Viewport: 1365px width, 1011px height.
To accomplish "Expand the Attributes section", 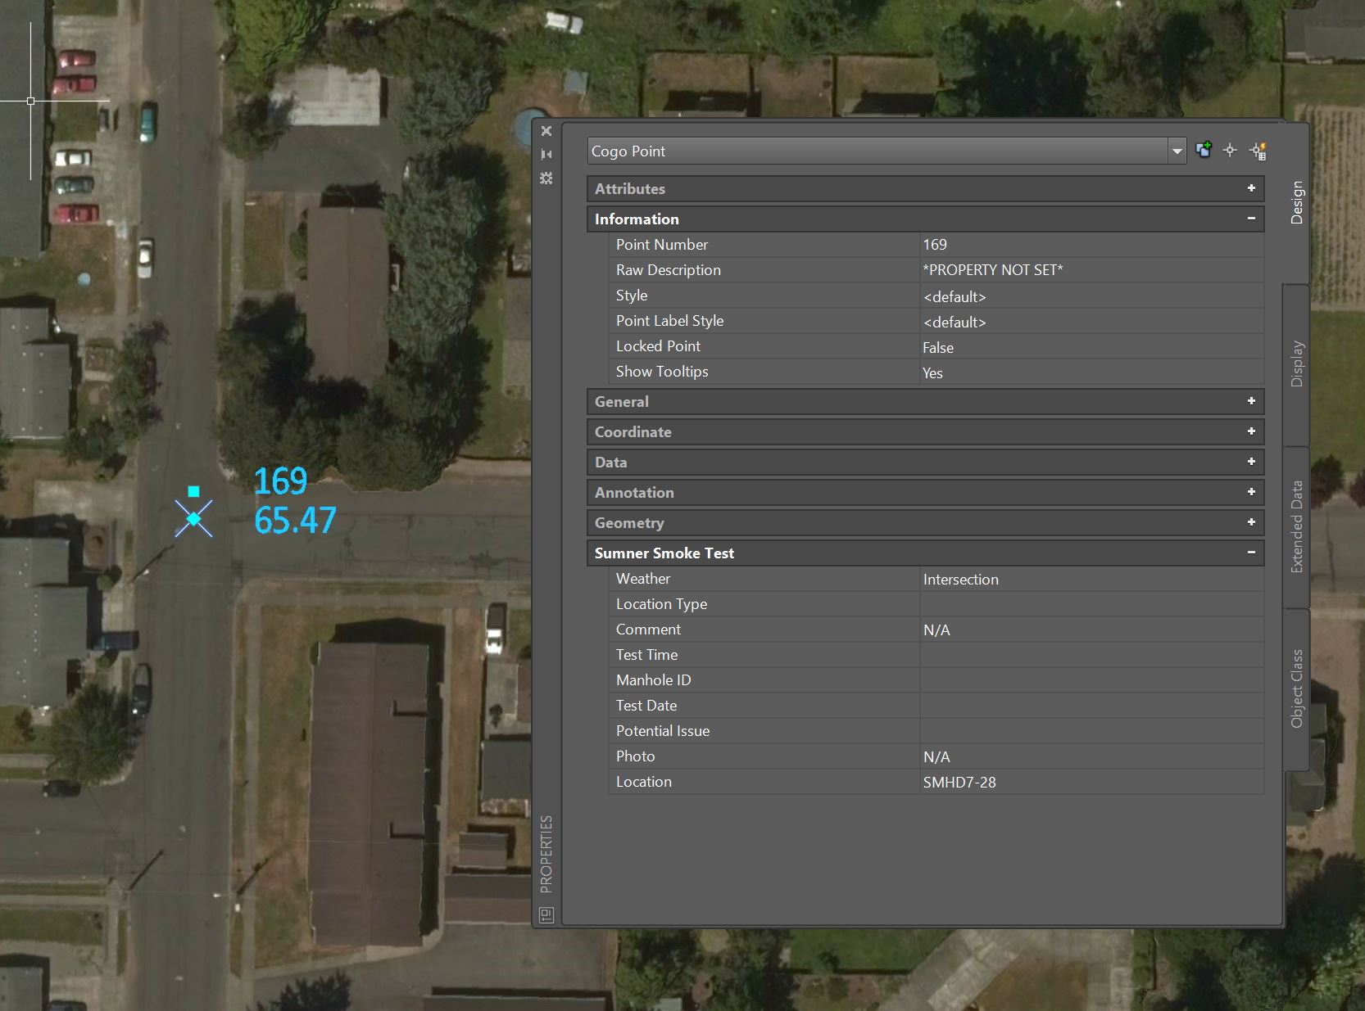I will tap(1251, 188).
